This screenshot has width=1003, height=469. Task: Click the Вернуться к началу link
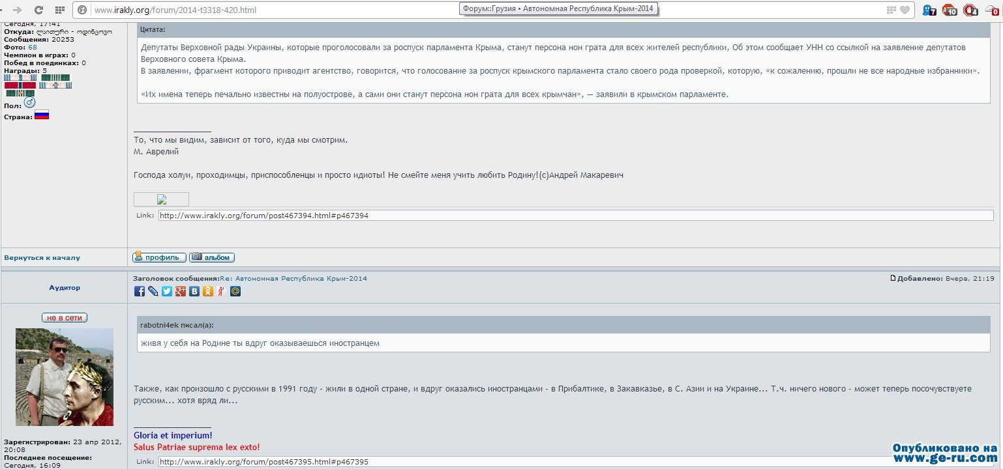click(42, 258)
